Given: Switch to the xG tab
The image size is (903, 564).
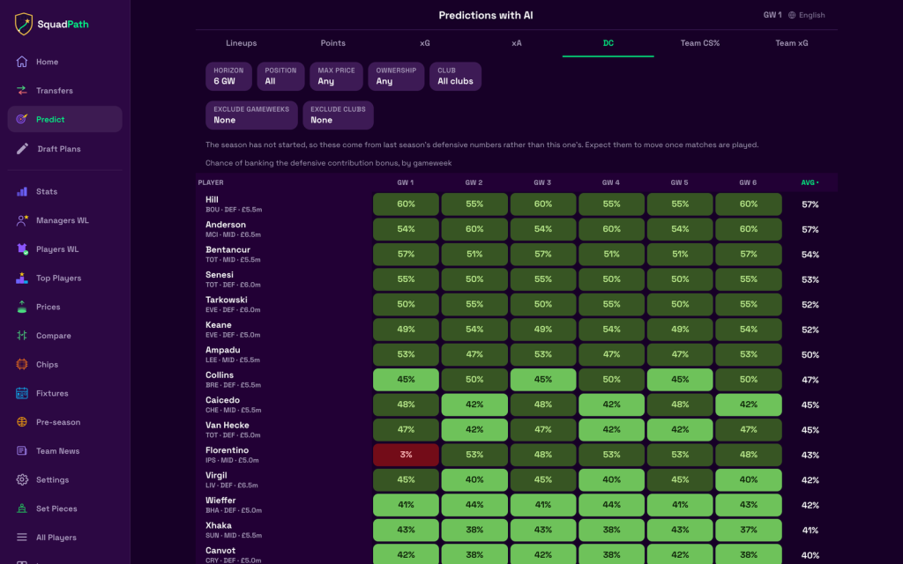Looking at the screenshot, I should (x=424, y=43).
